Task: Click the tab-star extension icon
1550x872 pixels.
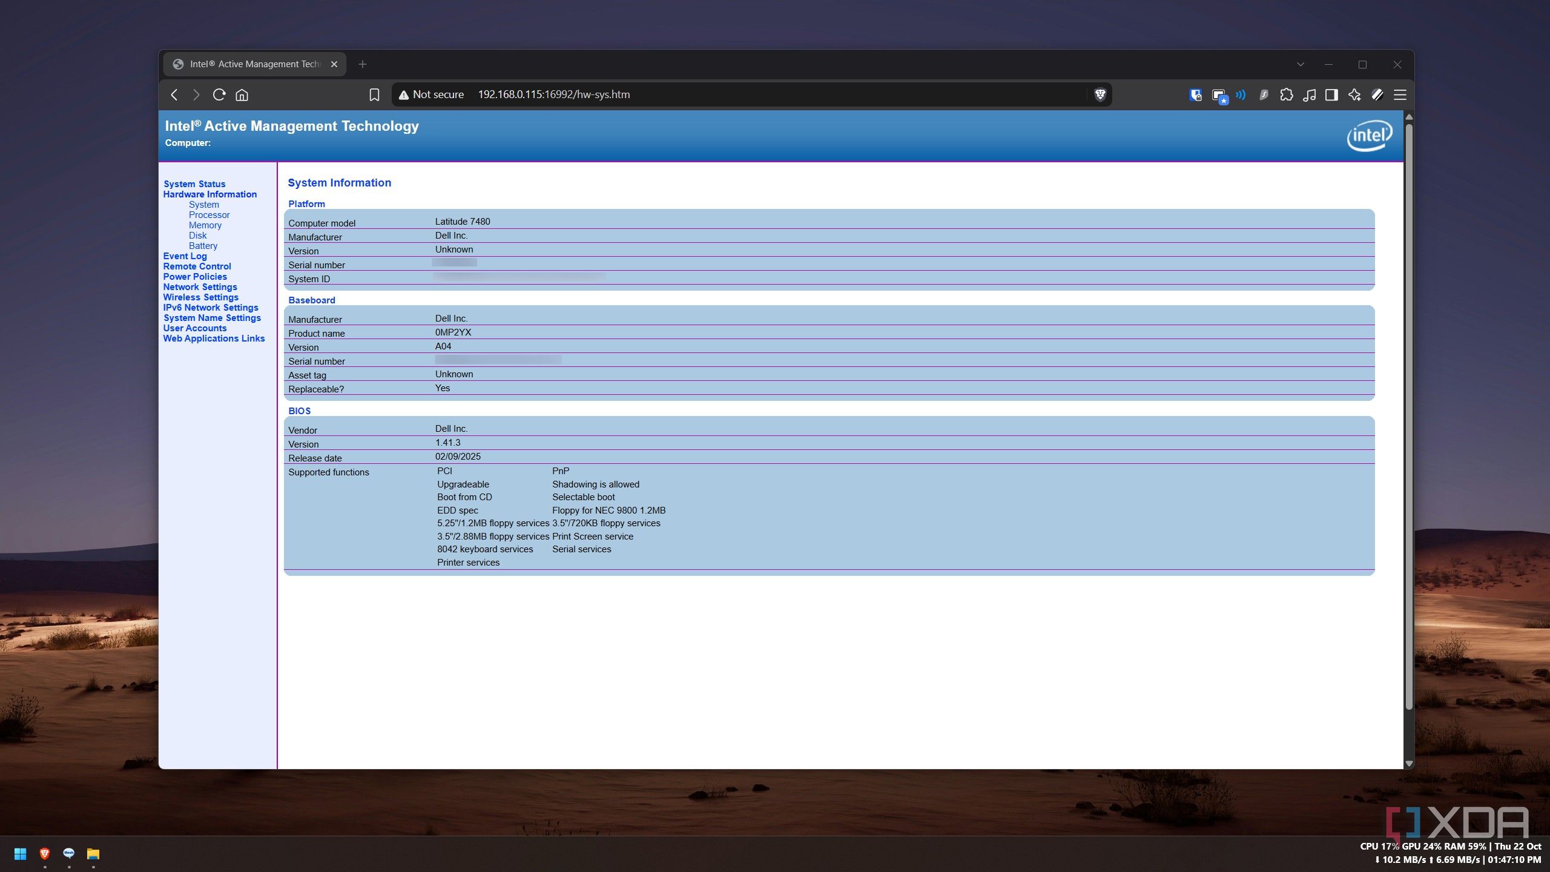Action: pos(1219,96)
